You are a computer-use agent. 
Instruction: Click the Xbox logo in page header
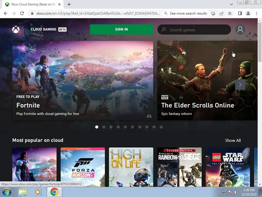(16, 29)
